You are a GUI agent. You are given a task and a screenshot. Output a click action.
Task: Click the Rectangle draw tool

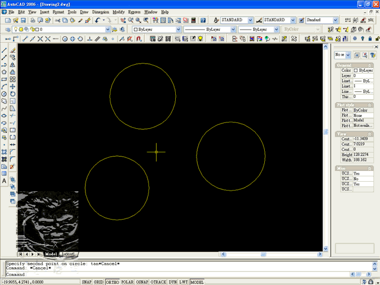[4, 80]
